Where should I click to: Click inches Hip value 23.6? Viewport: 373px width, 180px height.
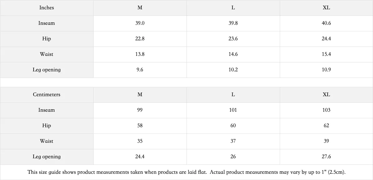point(233,39)
